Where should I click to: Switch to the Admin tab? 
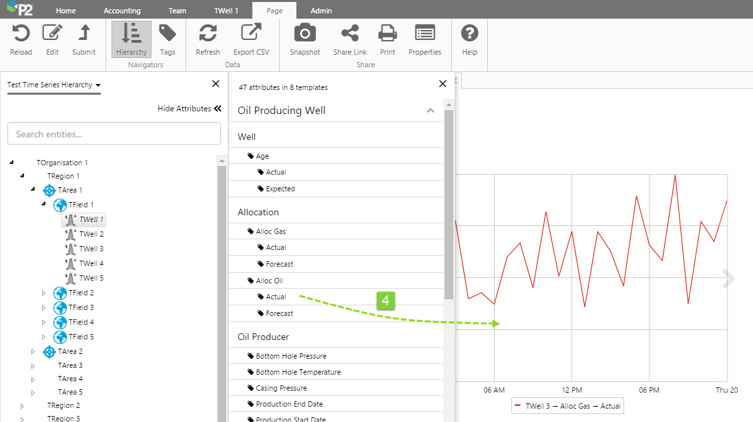[x=321, y=11]
